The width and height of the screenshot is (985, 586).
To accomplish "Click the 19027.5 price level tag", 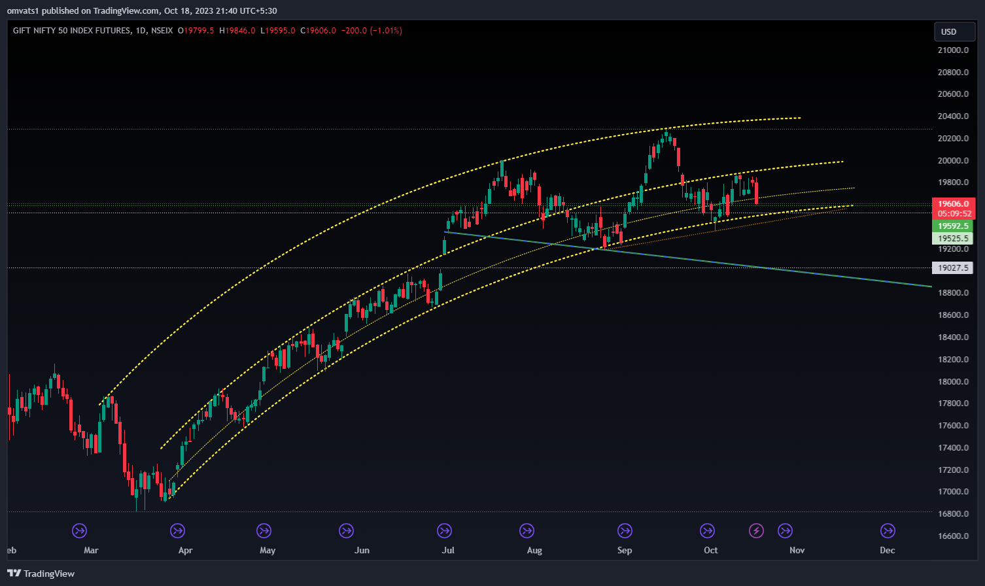I will click(952, 268).
